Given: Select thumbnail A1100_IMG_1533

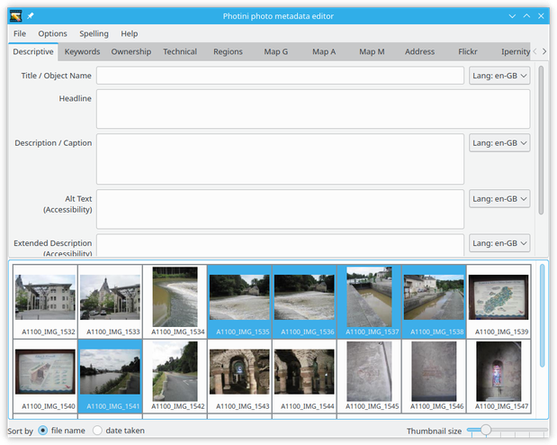Looking at the screenshot, I should point(110,302).
